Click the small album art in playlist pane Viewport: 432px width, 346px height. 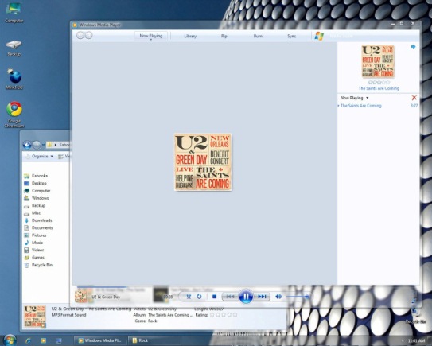pos(378,61)
